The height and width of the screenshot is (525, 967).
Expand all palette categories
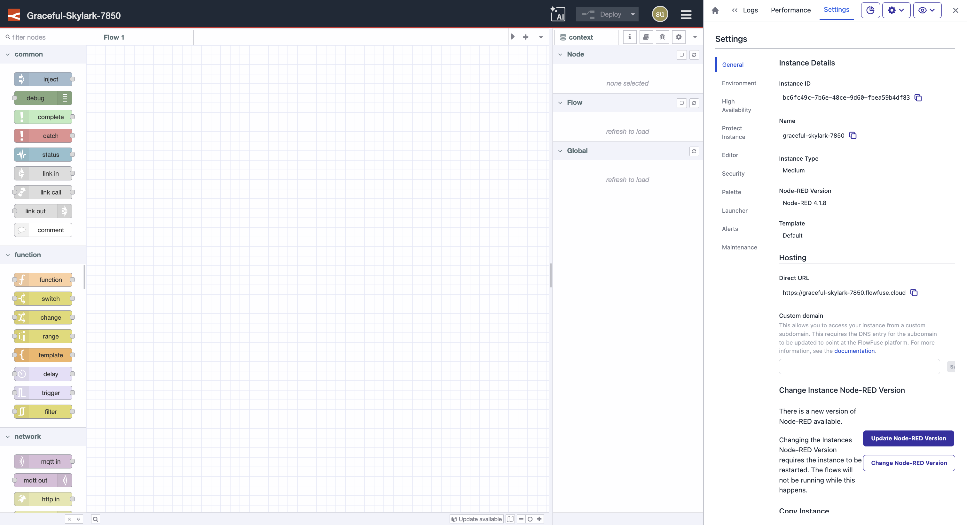[78, 519]
